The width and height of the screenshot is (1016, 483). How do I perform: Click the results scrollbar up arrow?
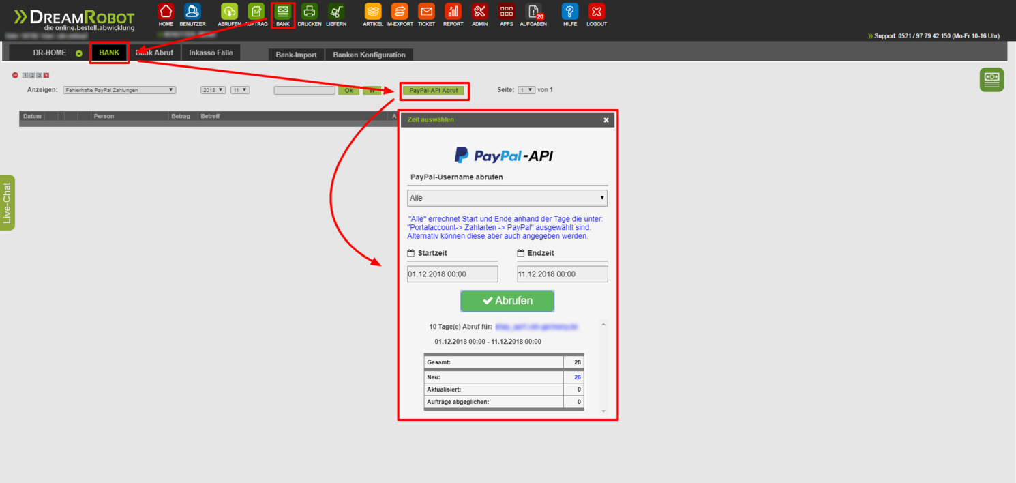pos(603,324)
